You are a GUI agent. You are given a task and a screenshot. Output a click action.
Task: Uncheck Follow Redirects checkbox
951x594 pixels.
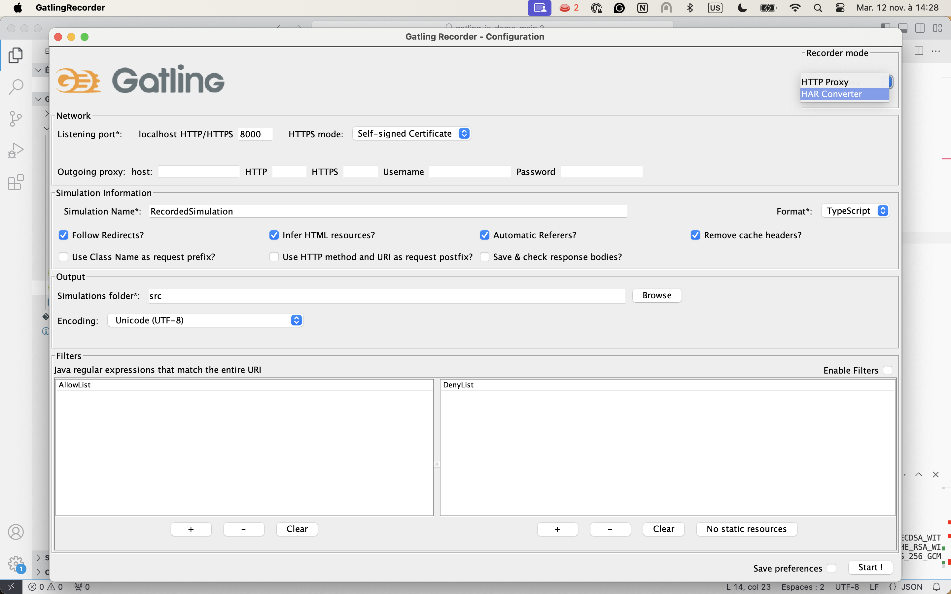[63, 235]
